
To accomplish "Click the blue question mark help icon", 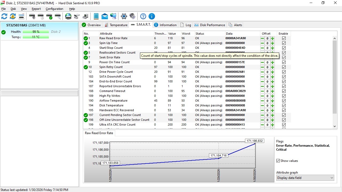I will click(x=143, y=16).
